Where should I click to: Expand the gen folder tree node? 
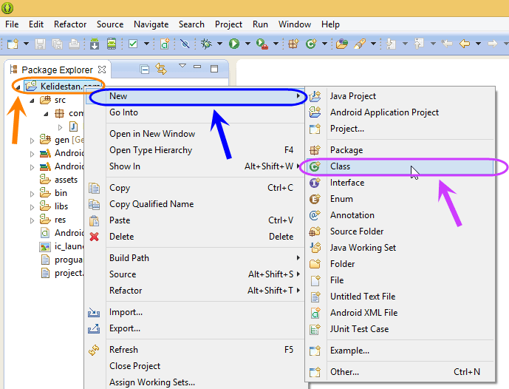point(32,141)
